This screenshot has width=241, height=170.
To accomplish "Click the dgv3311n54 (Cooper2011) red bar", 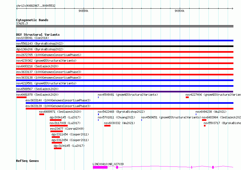I will click(x=56, y=137).
